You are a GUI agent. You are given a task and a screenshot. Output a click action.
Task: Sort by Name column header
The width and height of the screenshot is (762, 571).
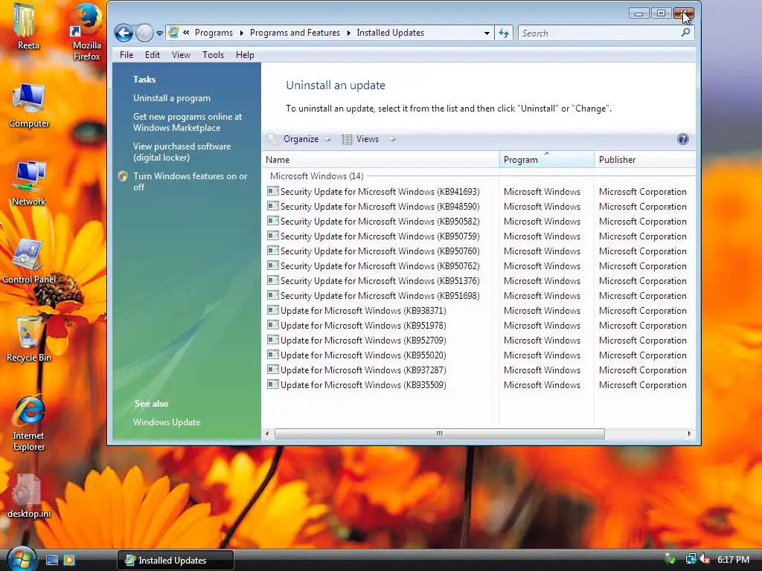coord(380,160)
